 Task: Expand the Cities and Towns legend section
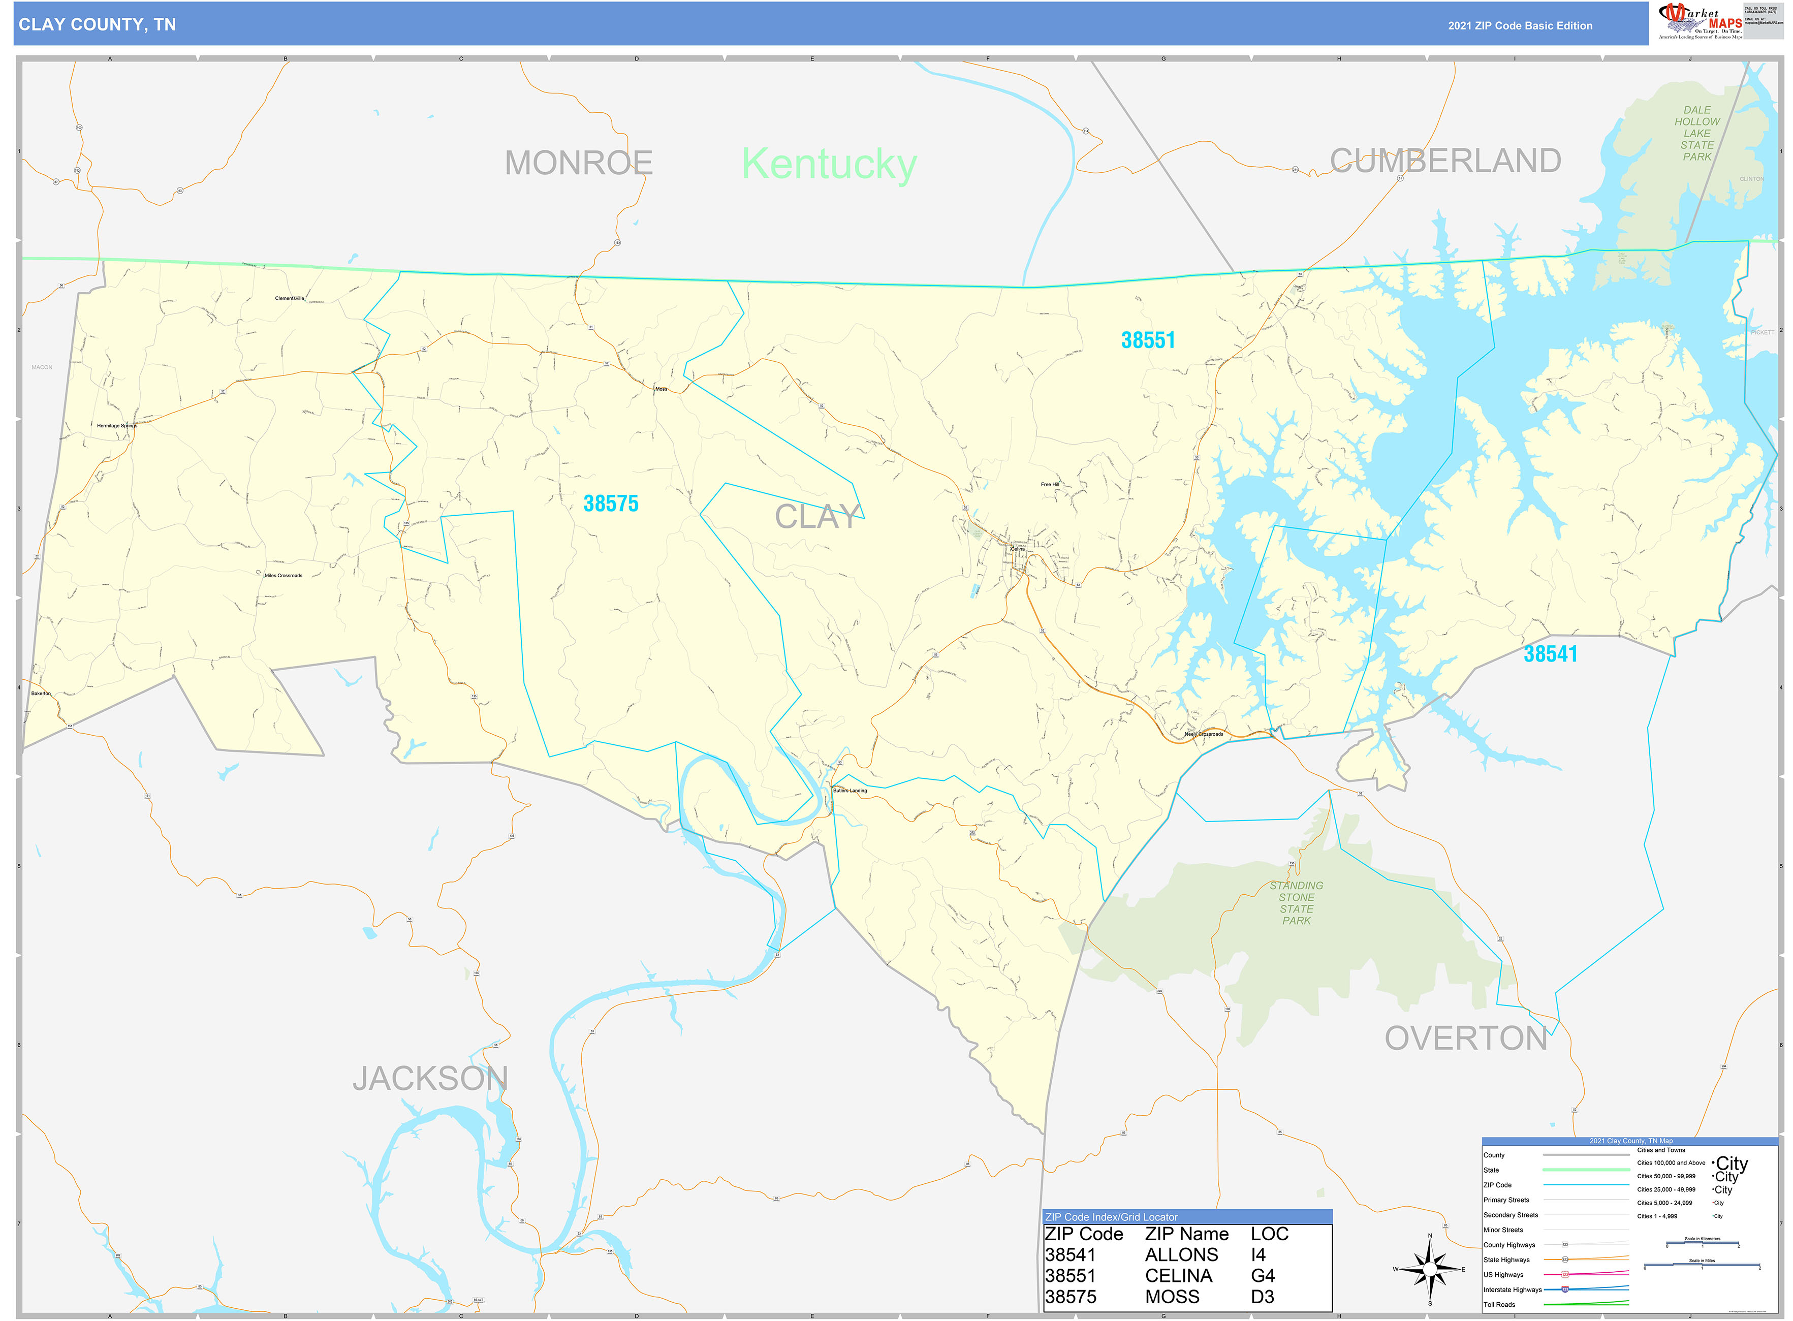coord(1662,1149)
